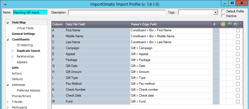The height and width of the screenshot is (109, 249).
Task: Open the Gifts section
Action: click(x=15, y=68)
